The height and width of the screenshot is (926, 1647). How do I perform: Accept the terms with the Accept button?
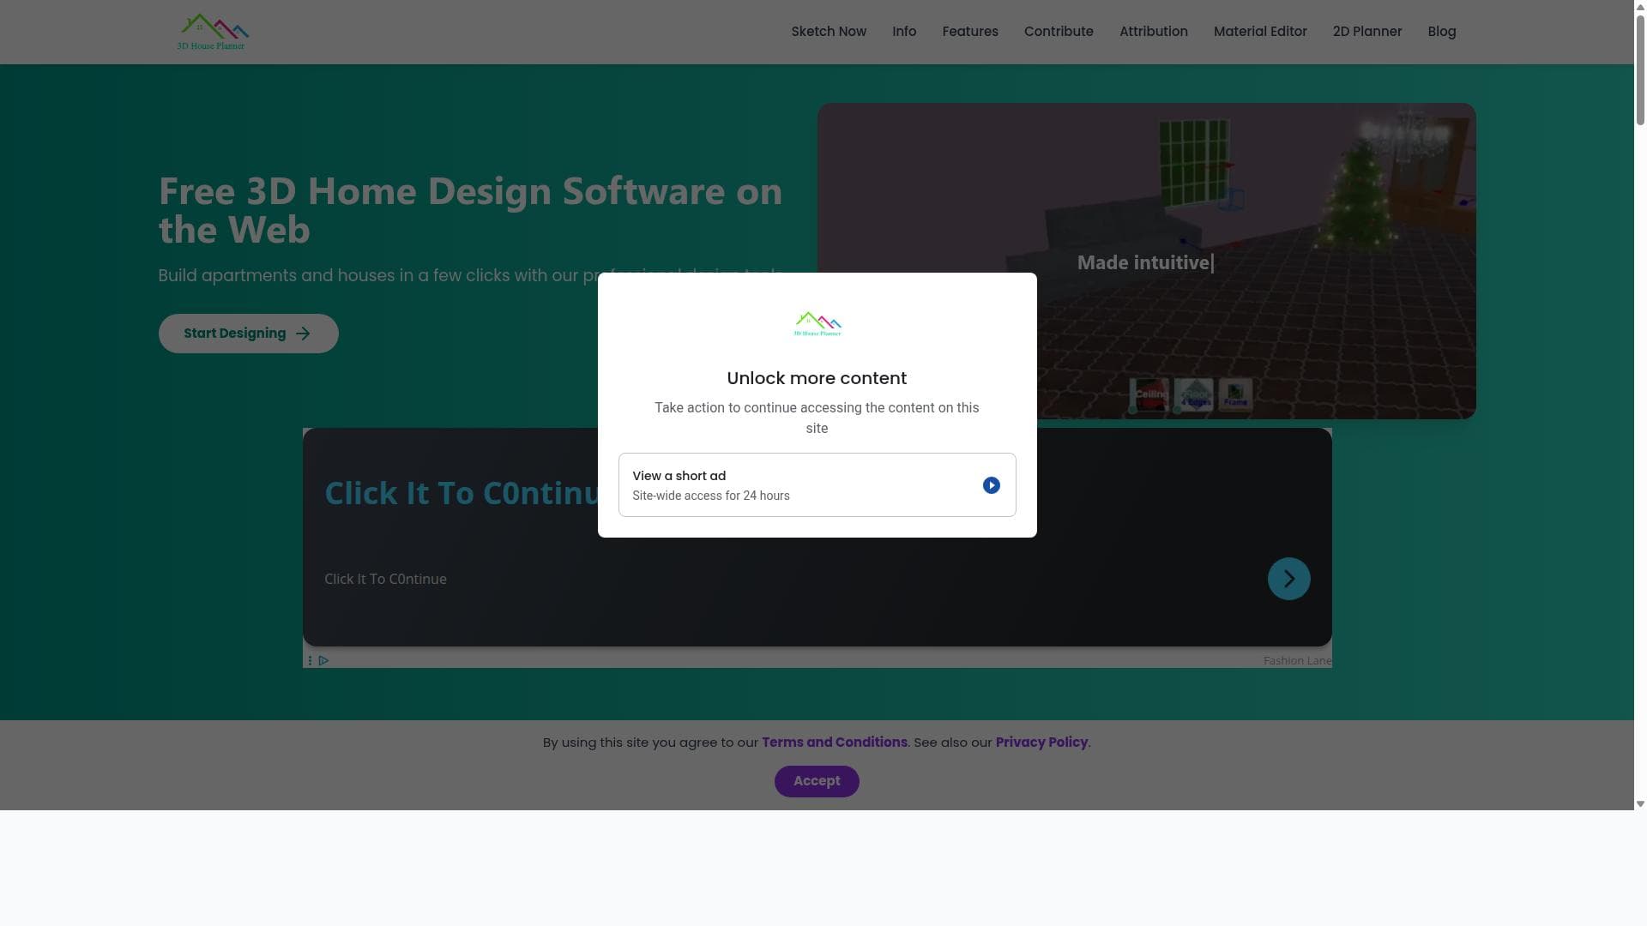pos(817,781)
